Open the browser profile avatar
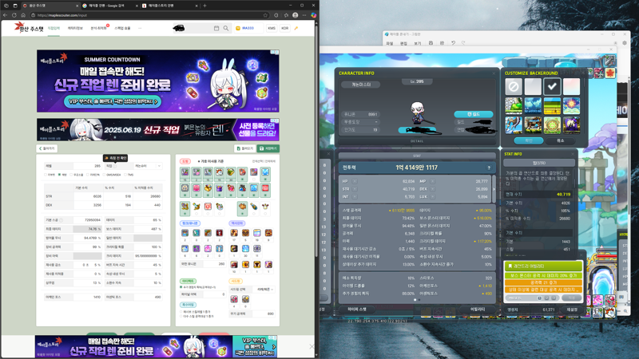This screenshot has height=359, width=639. point(295,15)
